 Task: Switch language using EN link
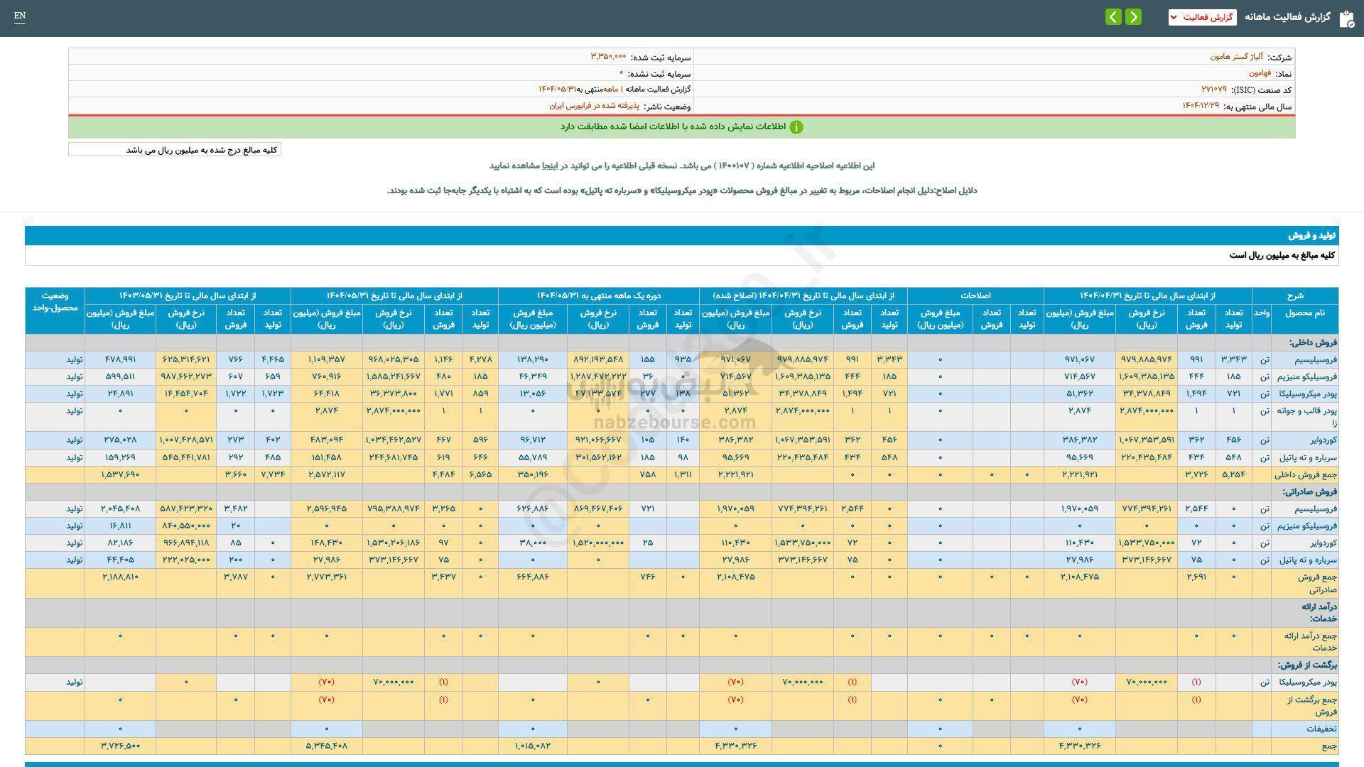pos(19,16)
